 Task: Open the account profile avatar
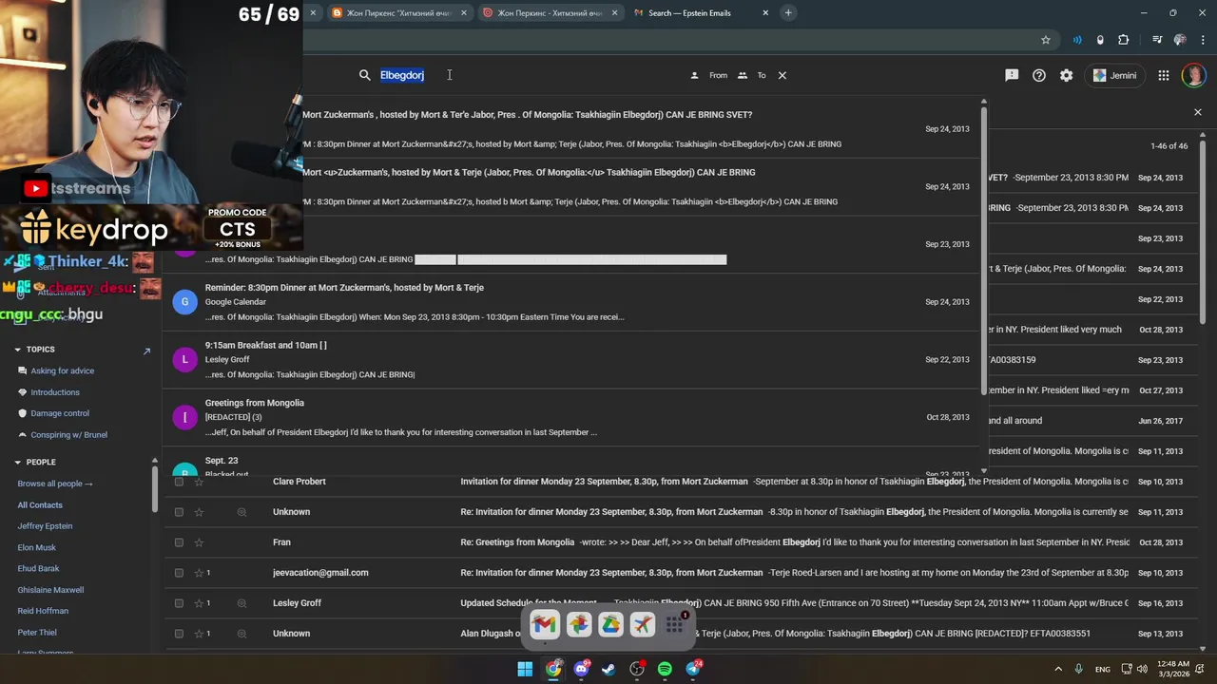(1193, 75)
